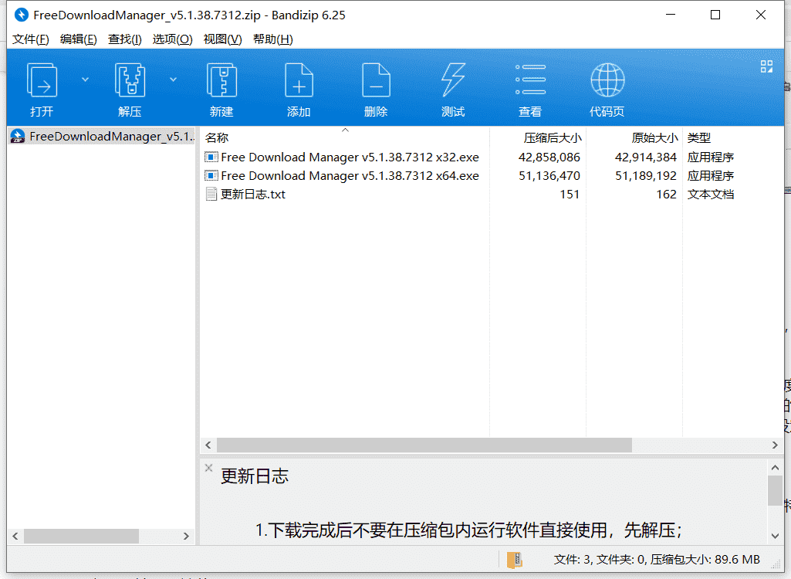Click the 解压 (Extract) toolbar icon
791x579 pixels.
coord(130,80)
